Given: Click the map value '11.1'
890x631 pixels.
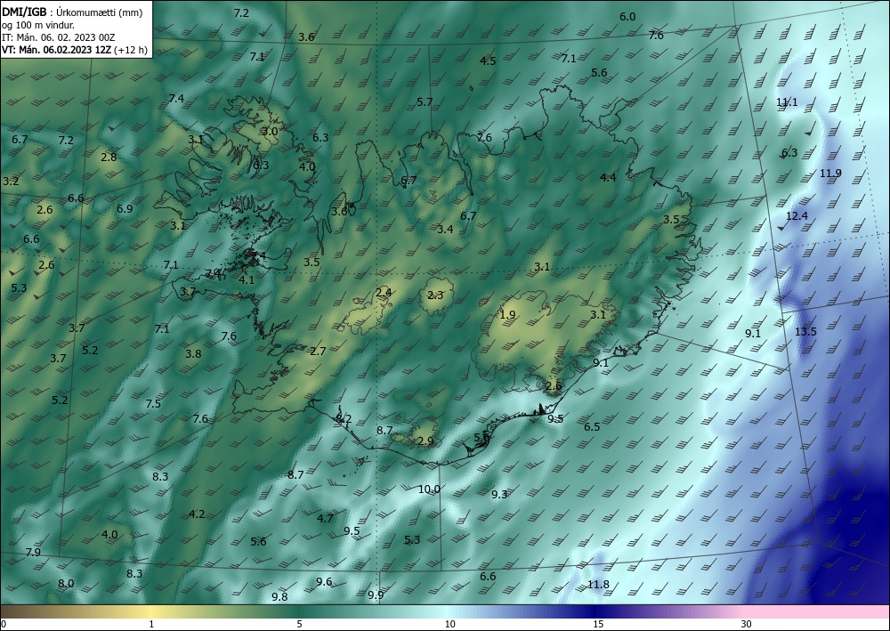Looking at the screenshot, I should coord(787,102).
